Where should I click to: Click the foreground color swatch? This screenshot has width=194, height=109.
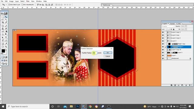click(x=3, y=51)
